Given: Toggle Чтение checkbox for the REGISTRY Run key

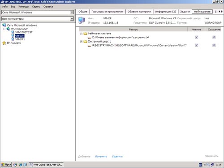Looking at the screenshot, I should point(197,45).
